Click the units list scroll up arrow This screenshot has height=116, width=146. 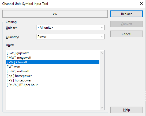tap(102, 53)
